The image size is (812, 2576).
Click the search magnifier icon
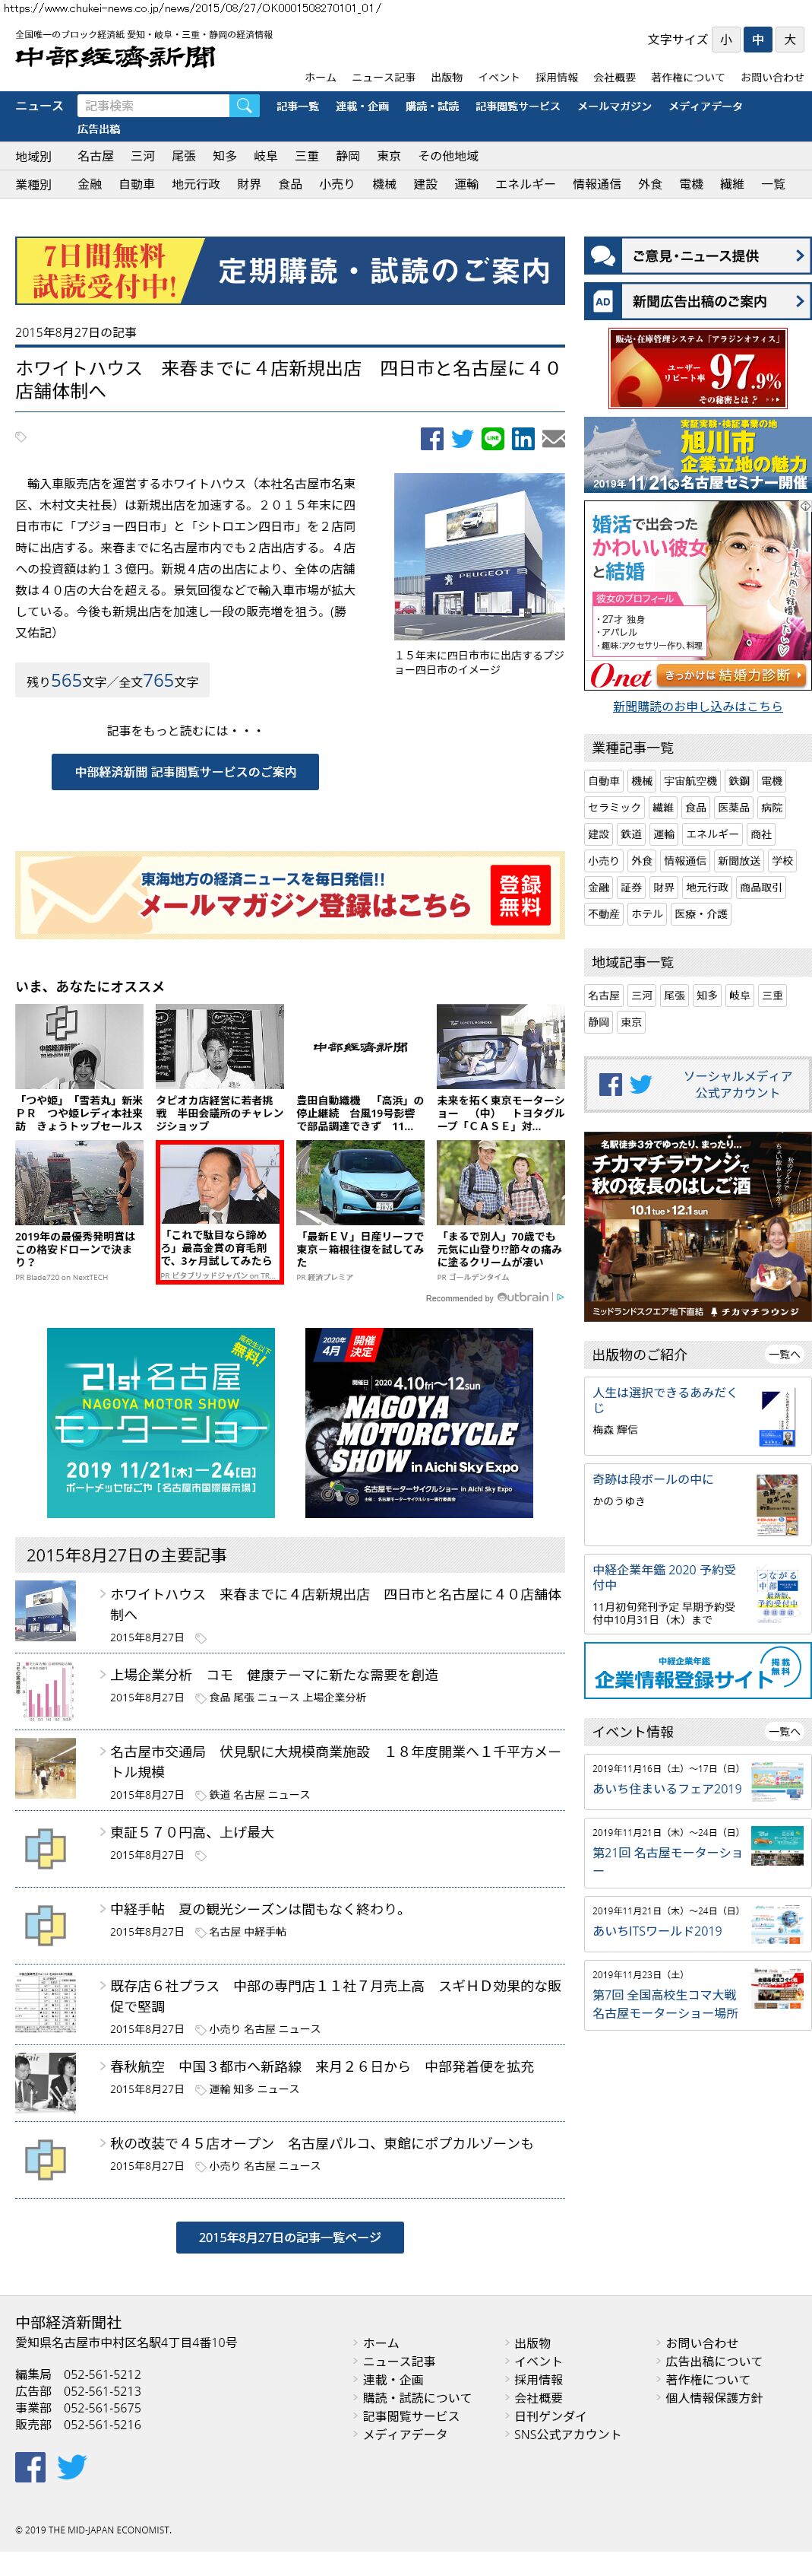245,105
